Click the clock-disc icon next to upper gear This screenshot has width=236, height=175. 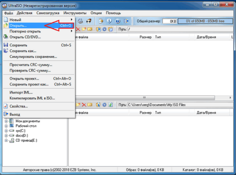(110, 29)
